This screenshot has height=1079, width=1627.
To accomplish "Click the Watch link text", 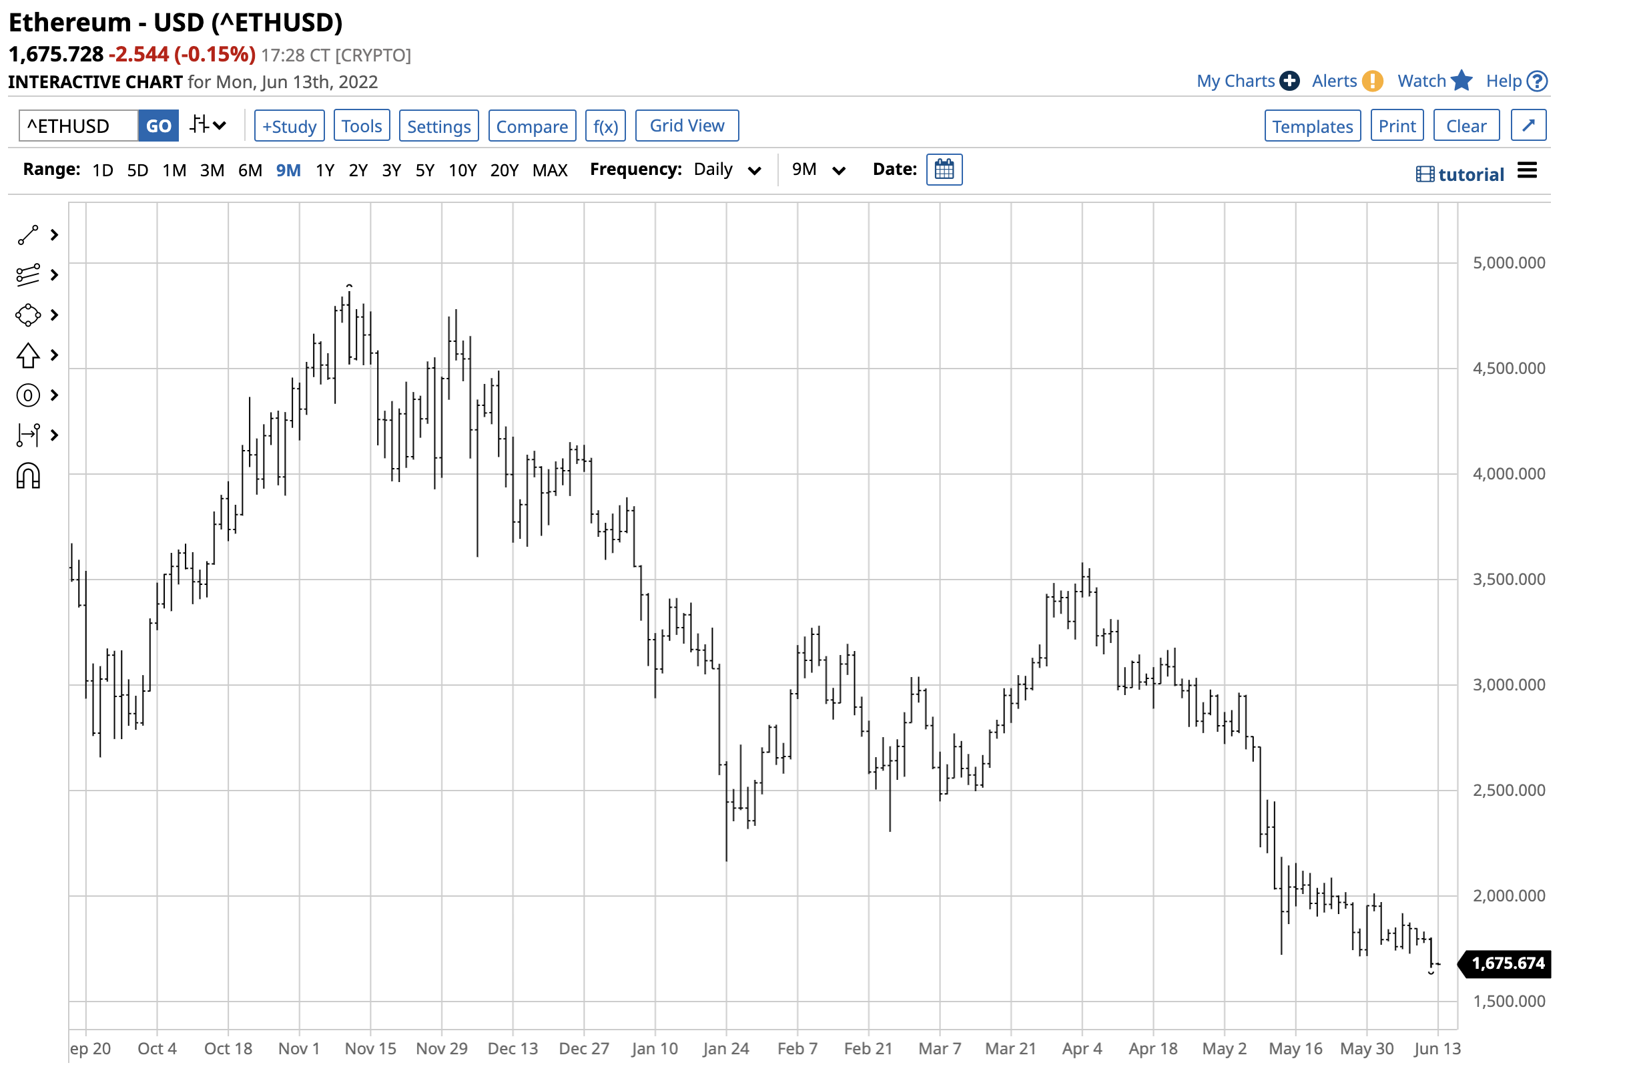I will [1421, 81].
